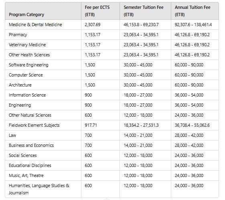The height and width of the screenshot is (200, 225).
Task: Click the Engineering semester fee 18,000 - 27,000
Action: click(138, 105)
